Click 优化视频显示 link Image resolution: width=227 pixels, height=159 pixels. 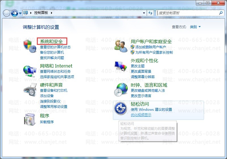(x=141, y=115)
